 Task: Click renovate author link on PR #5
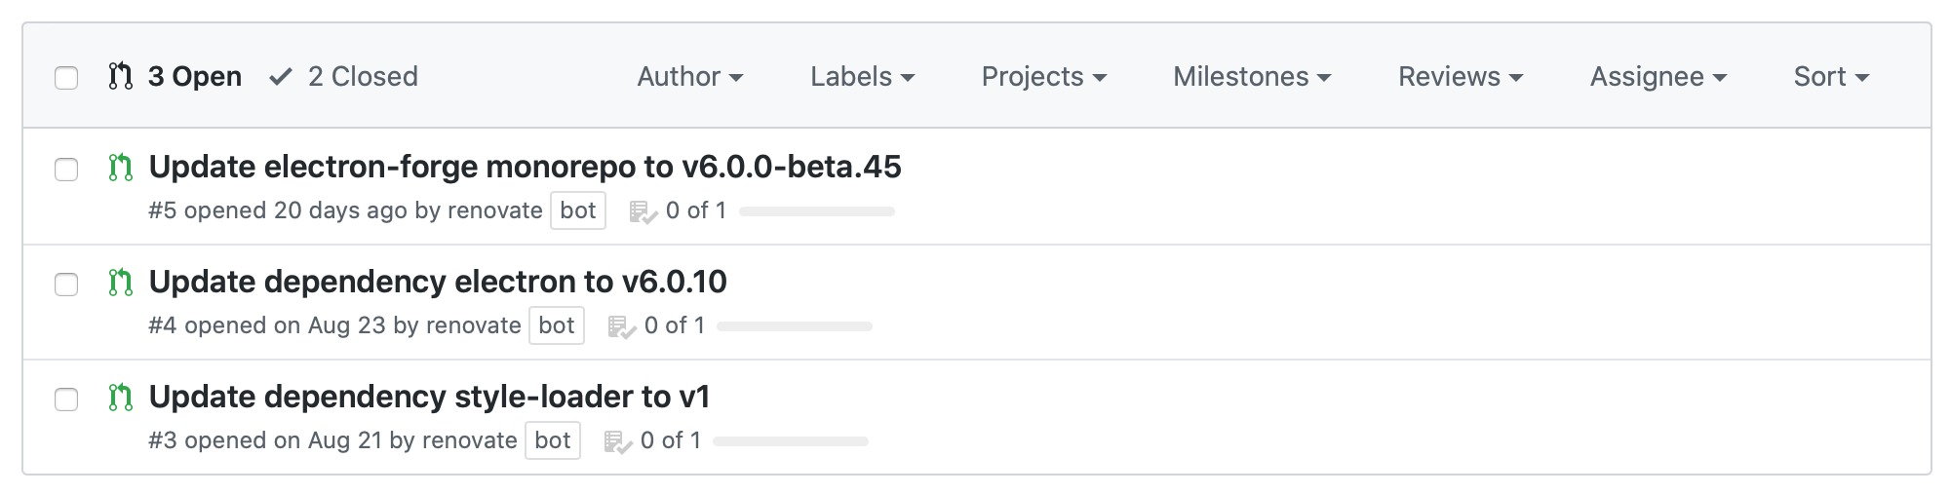click(x=494, y=210)
